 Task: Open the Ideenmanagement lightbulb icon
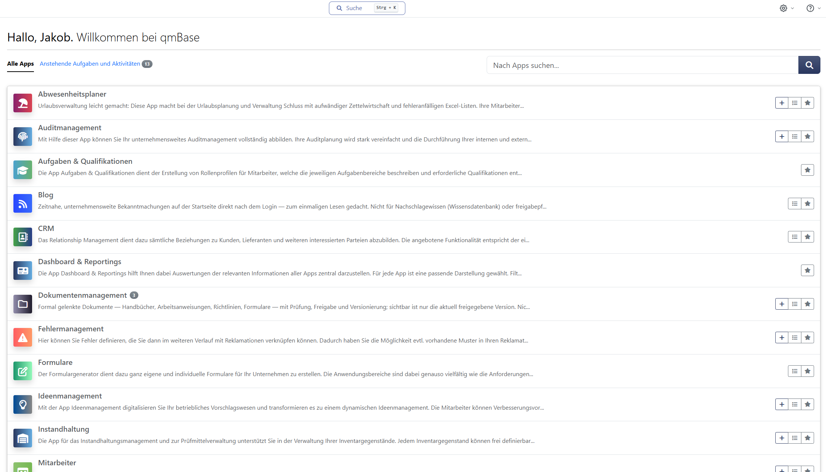(23, 404)
